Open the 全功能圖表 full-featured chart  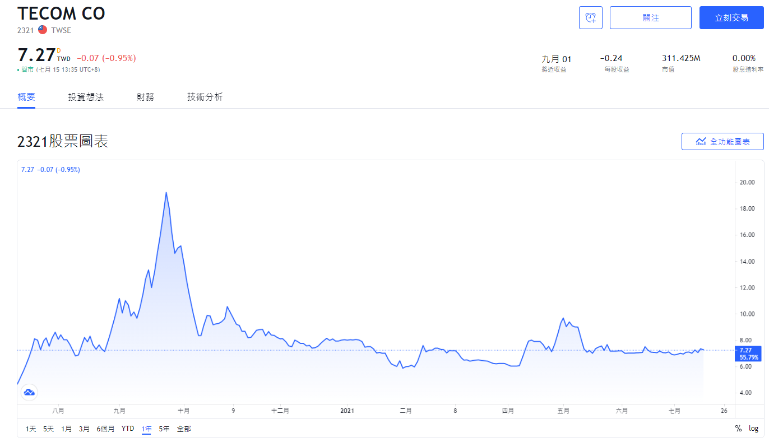[722, 142]
